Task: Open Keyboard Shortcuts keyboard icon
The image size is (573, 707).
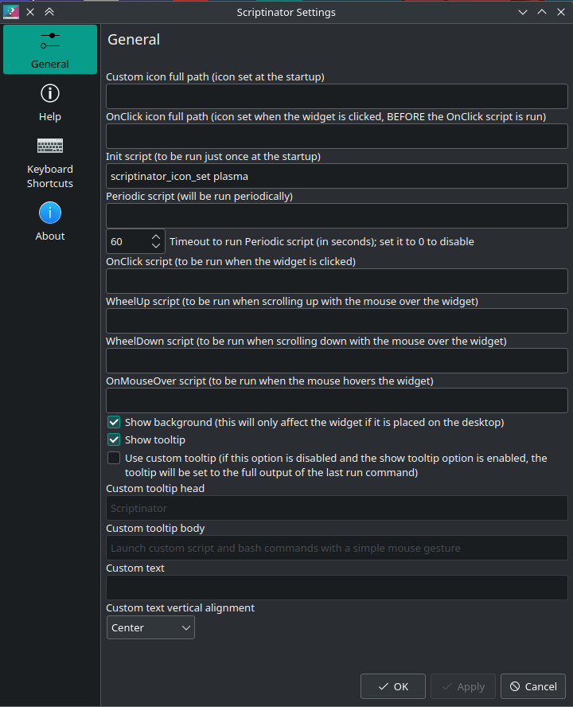Action: point(50,146)
